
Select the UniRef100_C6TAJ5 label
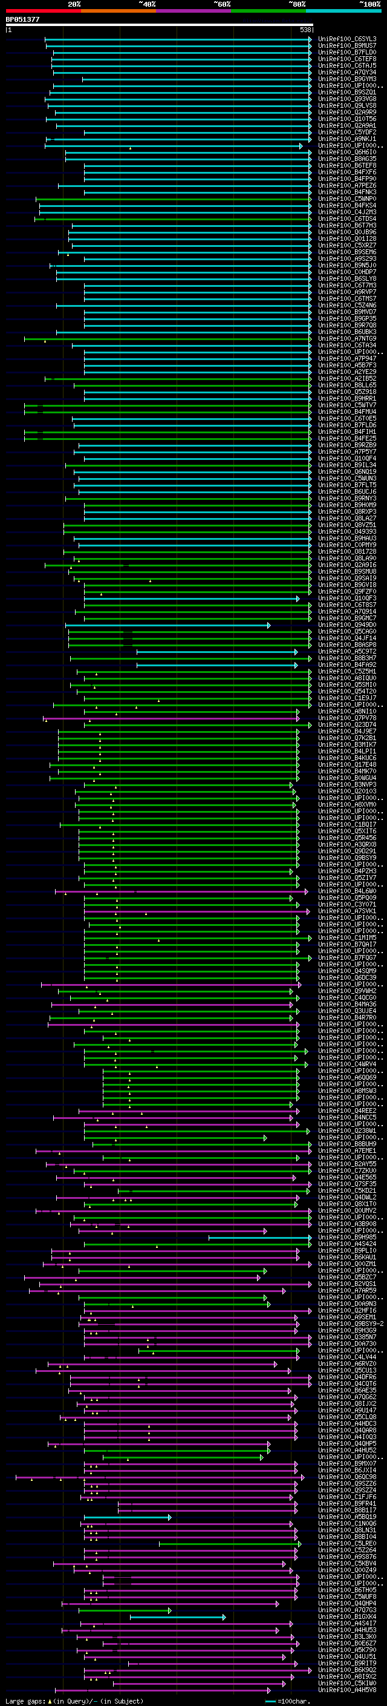(346, 65)
